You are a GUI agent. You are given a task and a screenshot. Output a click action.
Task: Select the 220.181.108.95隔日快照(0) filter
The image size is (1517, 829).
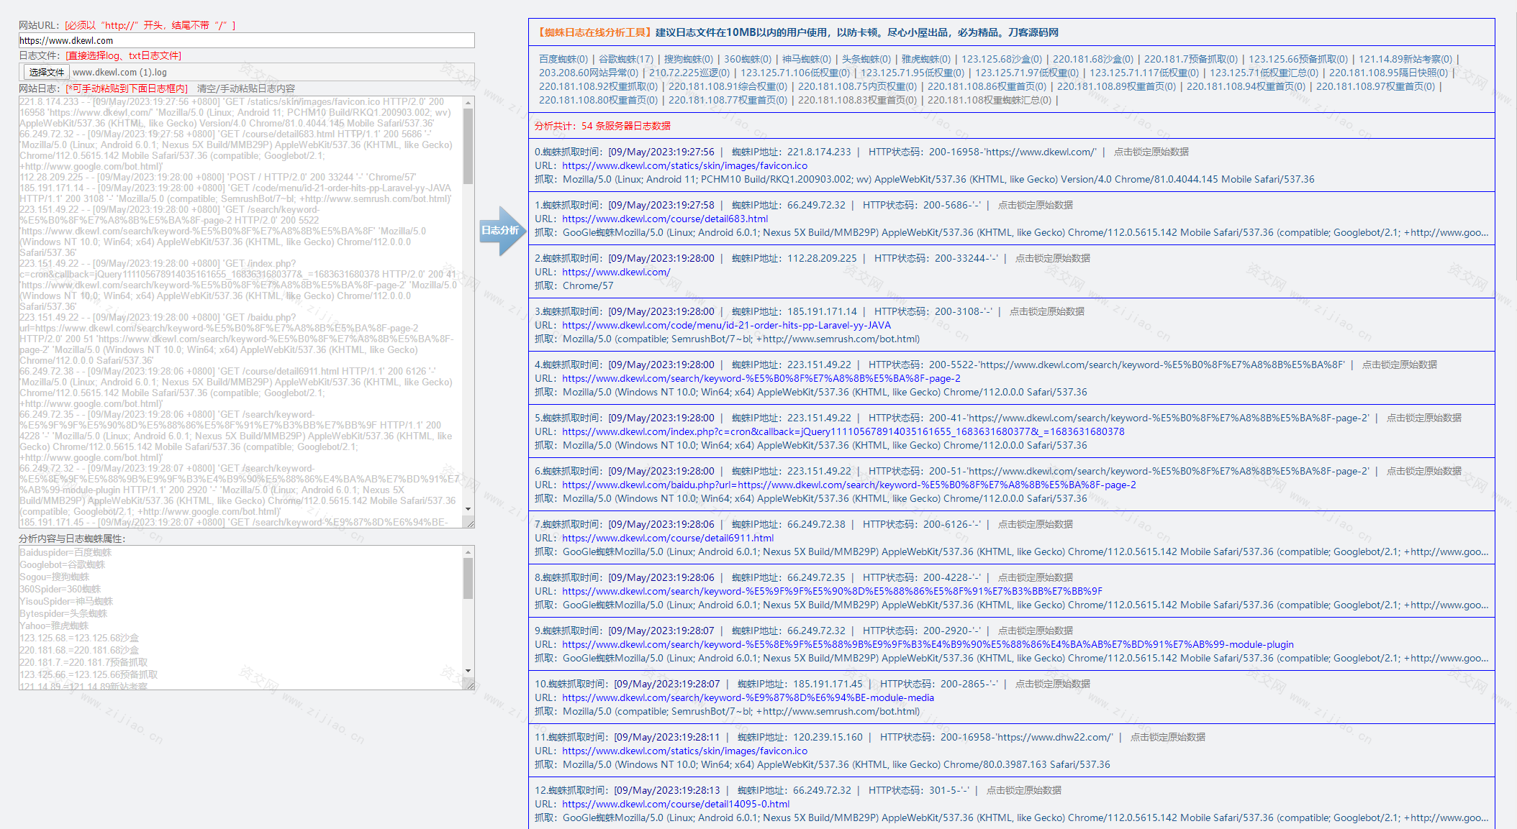1388,73
